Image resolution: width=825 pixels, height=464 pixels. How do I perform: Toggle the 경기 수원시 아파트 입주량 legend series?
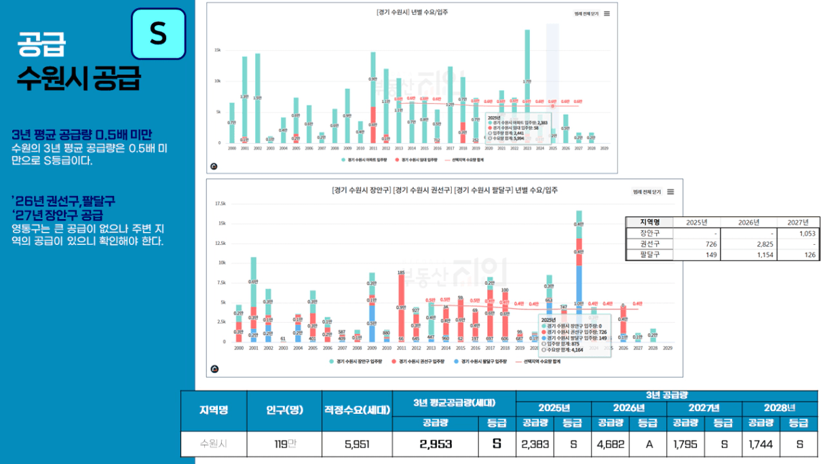pyautogui.click(x=365, y=160)
